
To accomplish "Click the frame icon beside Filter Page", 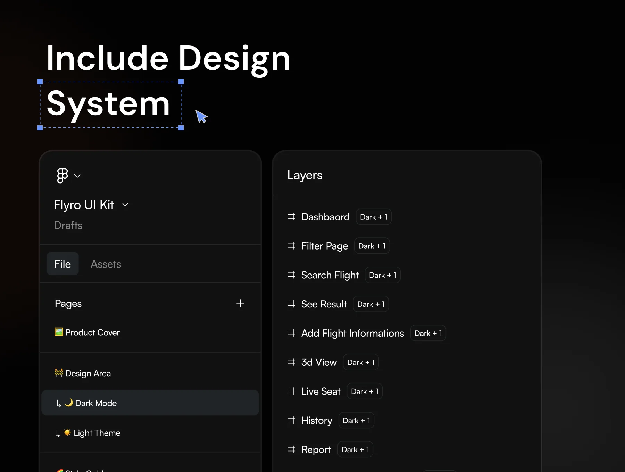I will pos(292,246).
